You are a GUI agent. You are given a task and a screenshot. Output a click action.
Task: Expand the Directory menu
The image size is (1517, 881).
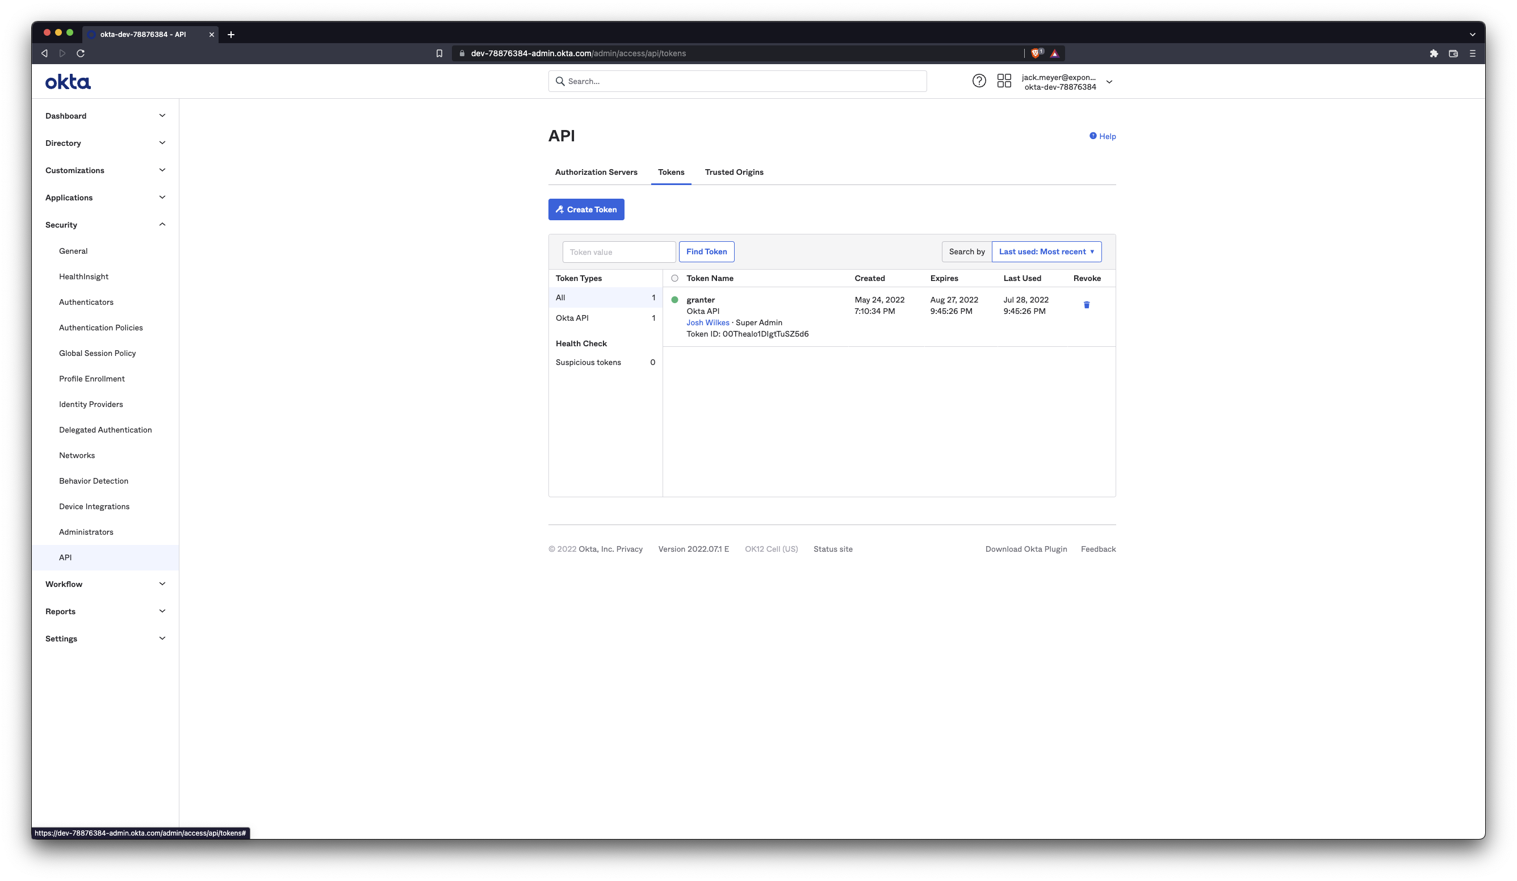[106, 143]
